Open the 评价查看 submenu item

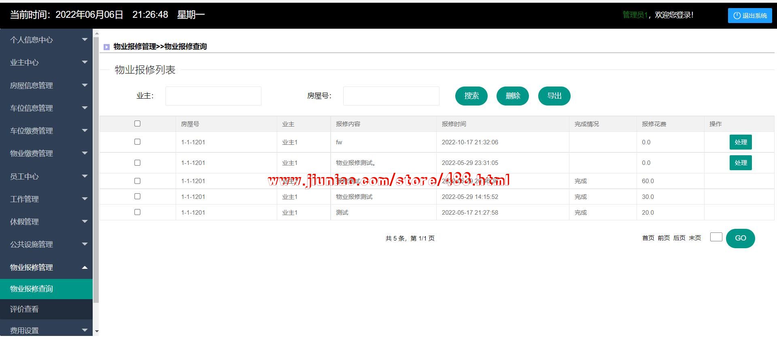point(24,309)
